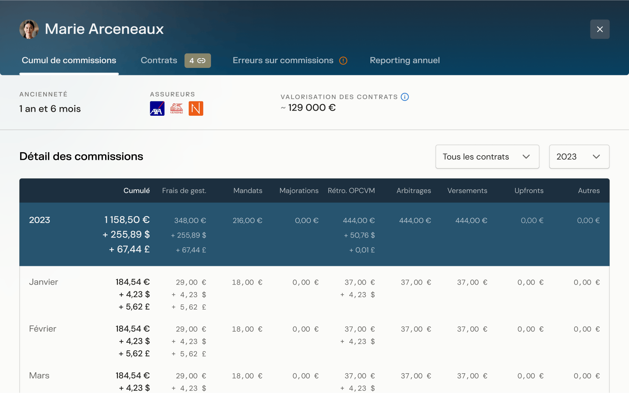Click Janvier's 29,00 € frais de gestion value
The width and height of the screenshot is (629, 393).
point(191,282)
